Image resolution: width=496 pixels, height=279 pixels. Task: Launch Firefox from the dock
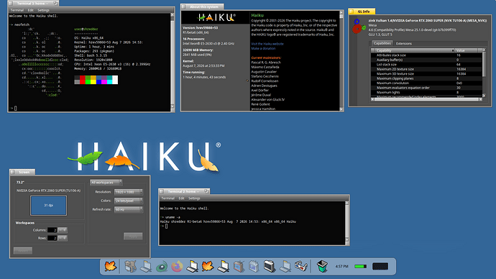tap(177, 266)
